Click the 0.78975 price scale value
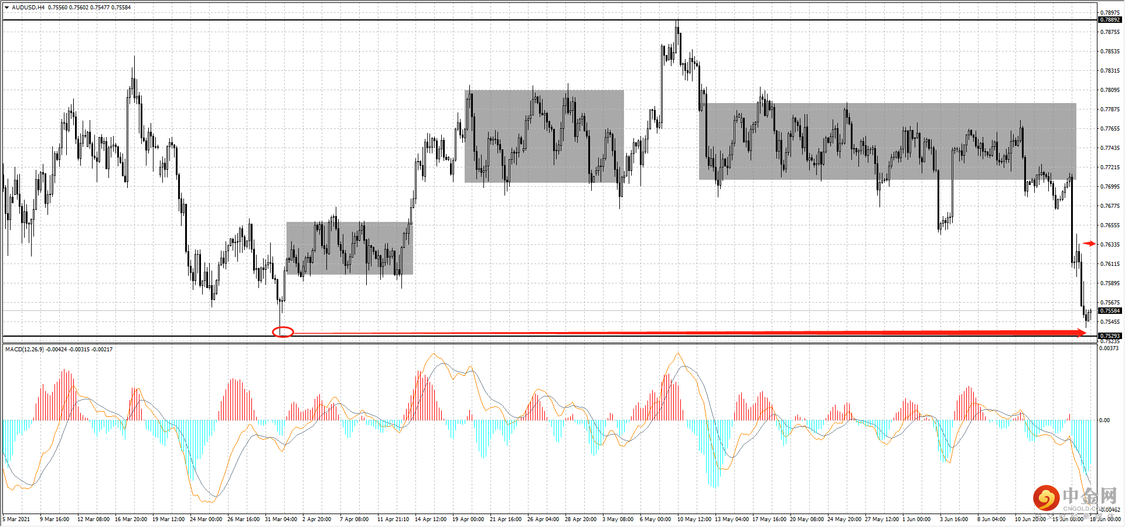Viewport: 1125px width, 527px height. pyautogui.click(x=1110, y=12)
